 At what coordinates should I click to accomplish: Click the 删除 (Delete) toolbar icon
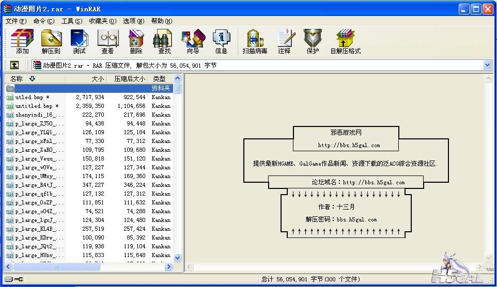(136, 41)
